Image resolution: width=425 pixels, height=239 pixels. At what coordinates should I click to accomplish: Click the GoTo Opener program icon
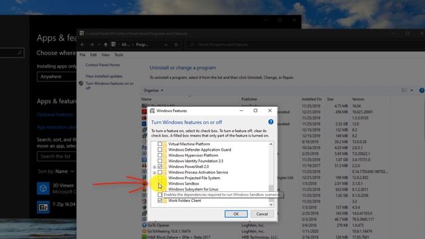(144, 225)
